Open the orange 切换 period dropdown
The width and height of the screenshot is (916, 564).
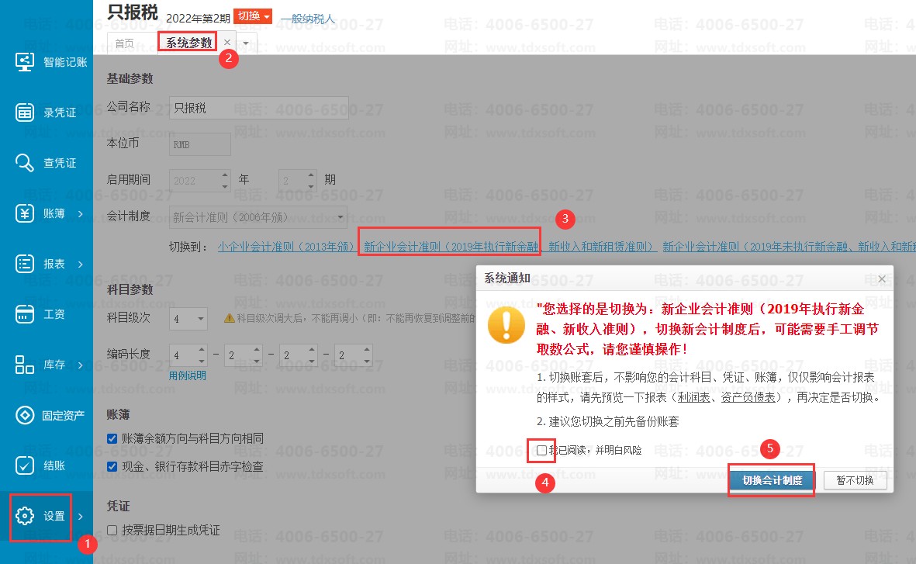tap(253, 16)
